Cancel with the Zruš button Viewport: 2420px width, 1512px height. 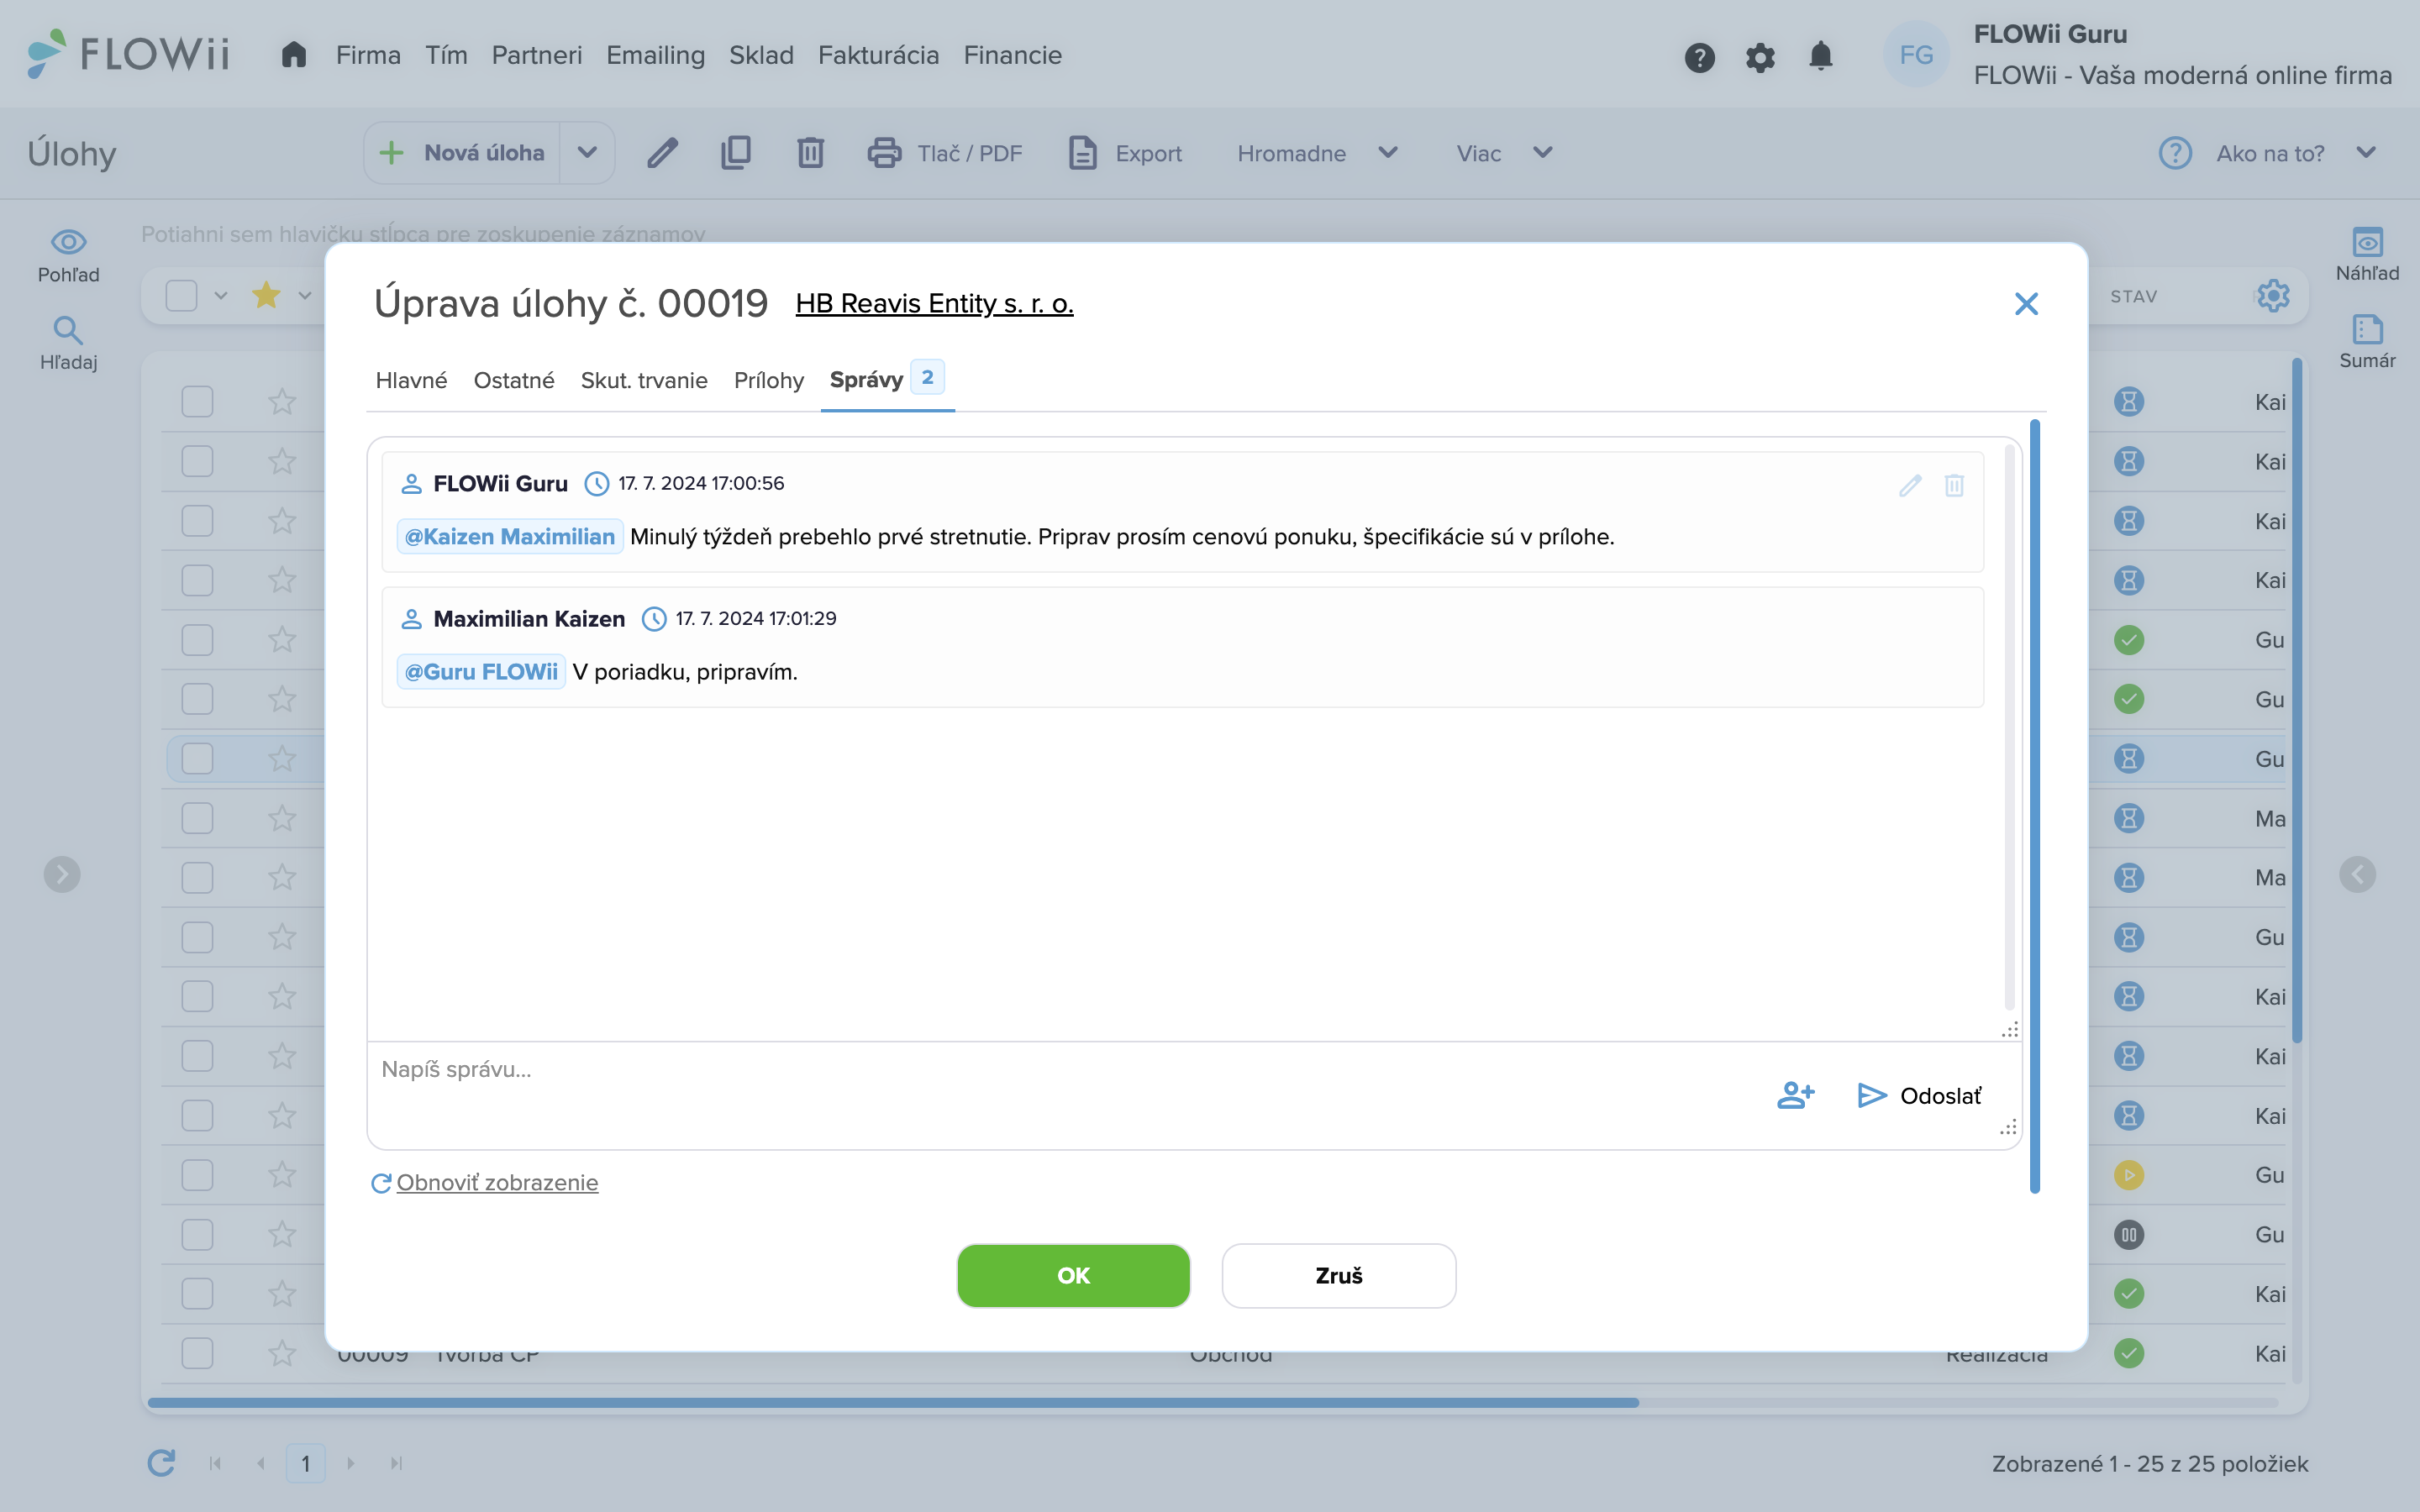(x=1338, y=1275)
